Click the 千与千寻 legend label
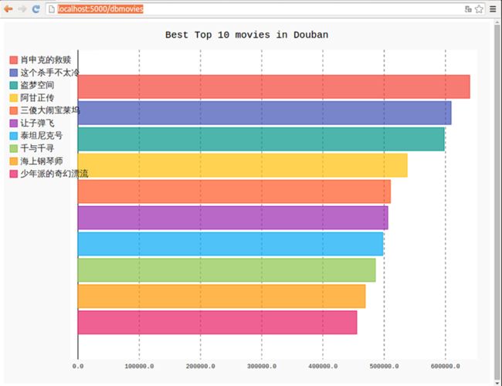The width and height of the screenshot is (502, 386). point(37,148)
